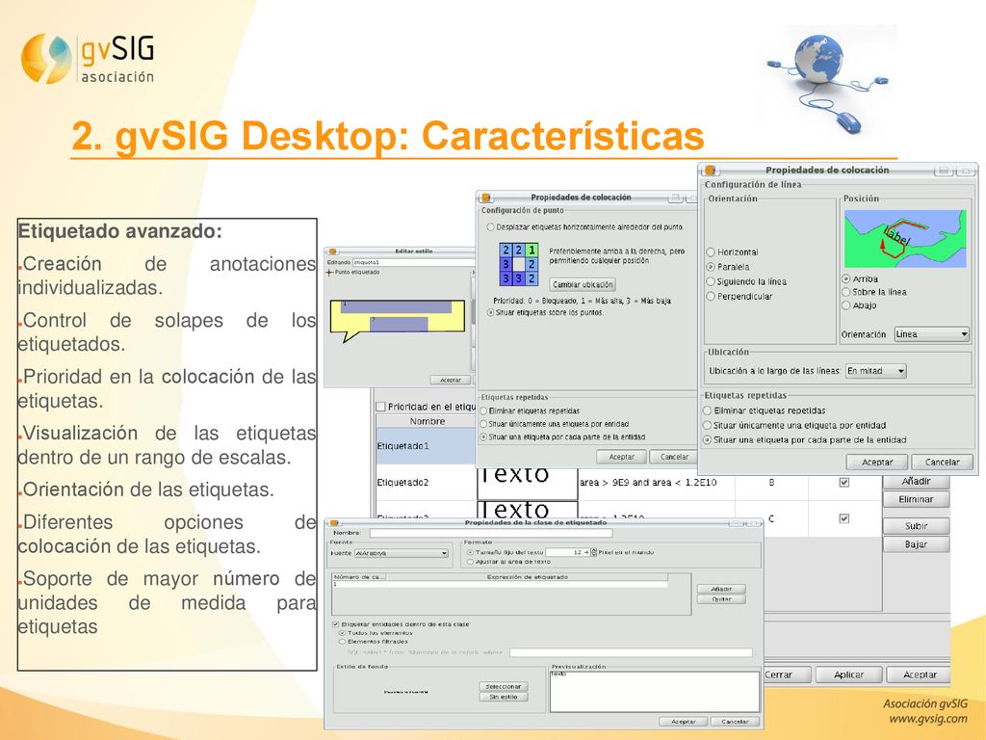Select Arriba position
Viewport: 986px width, 740px height.
pyautogui.click(x=845, y=278)
